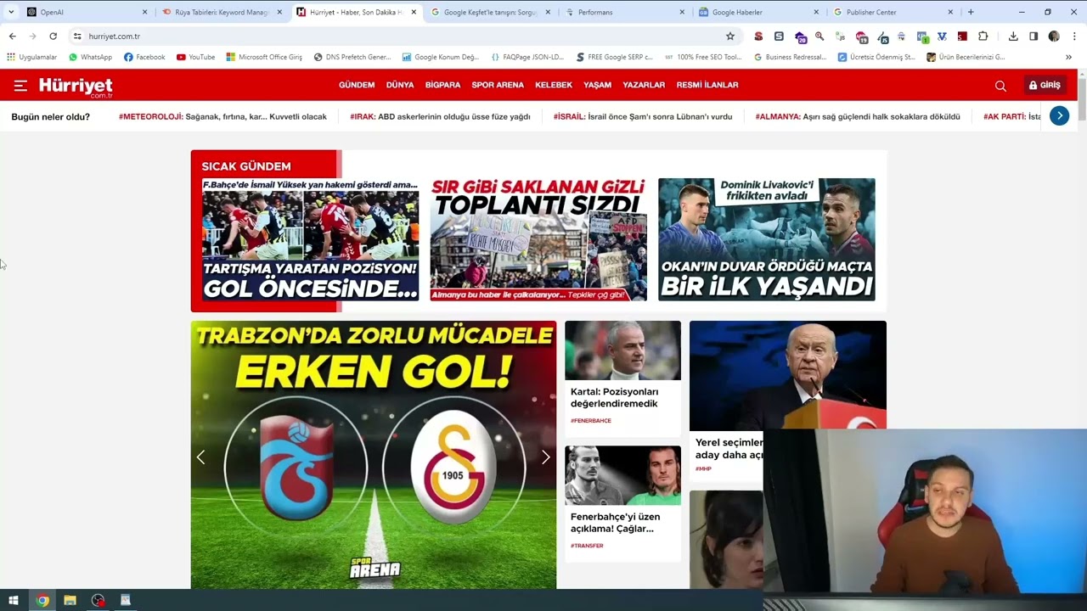
Task: Open the Windows Start menu
Action: point(14,600)
